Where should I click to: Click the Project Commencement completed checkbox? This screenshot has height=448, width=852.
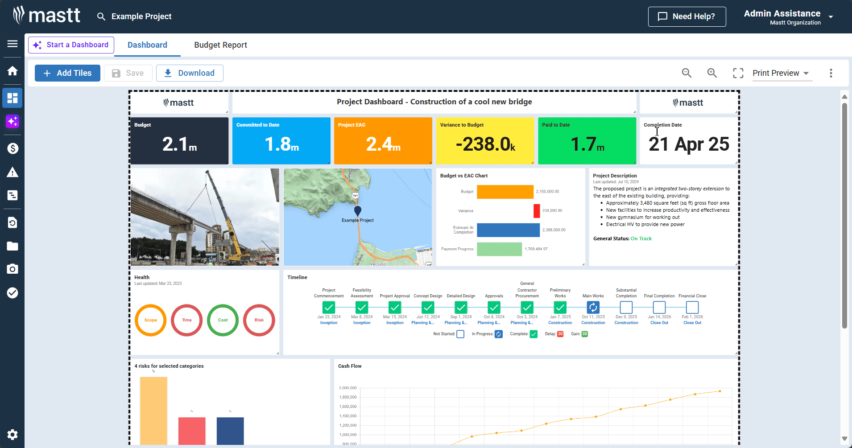pos(329,307)
